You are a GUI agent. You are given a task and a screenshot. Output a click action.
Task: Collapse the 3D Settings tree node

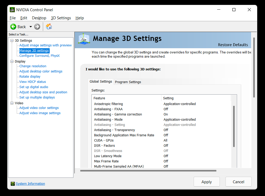tap(12, 40)
